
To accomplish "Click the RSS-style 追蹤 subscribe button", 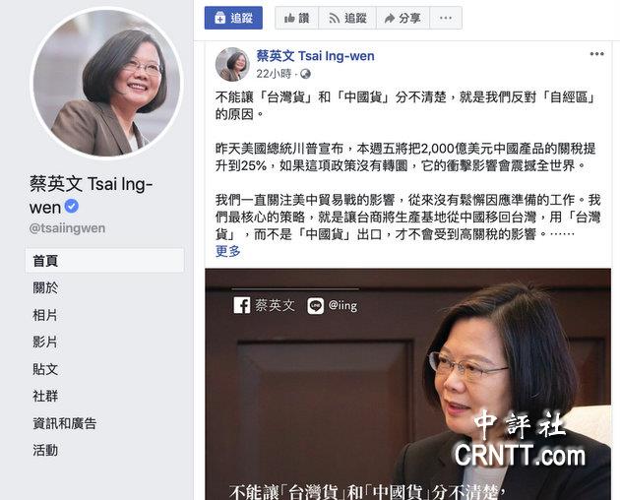I will (347, 18).
